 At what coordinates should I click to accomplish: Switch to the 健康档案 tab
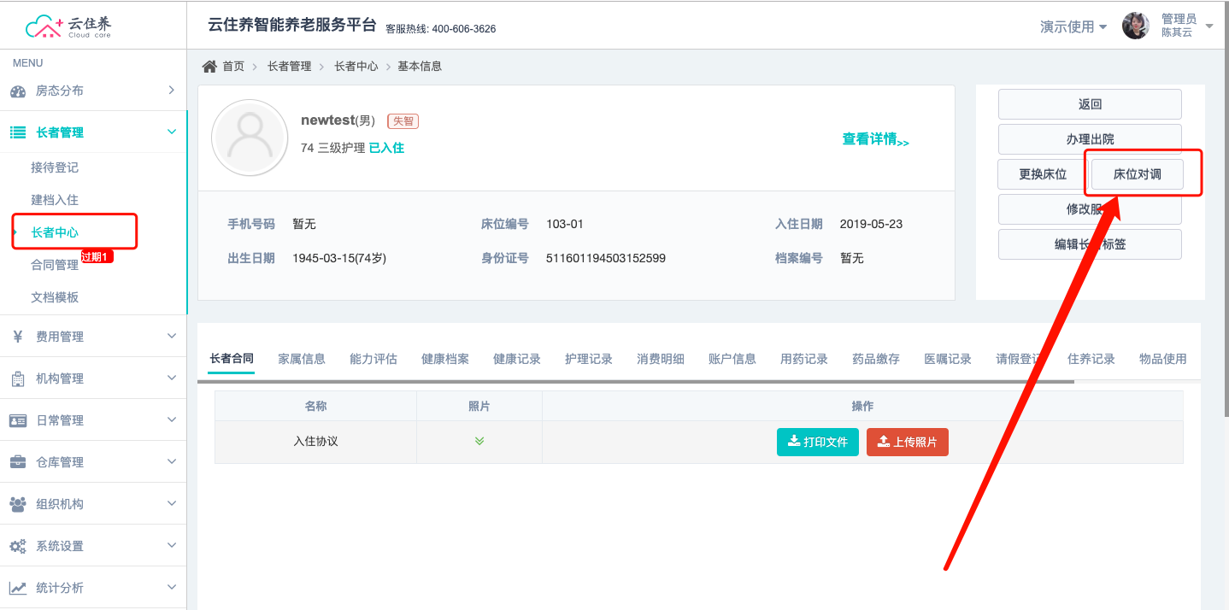click(x=445, y=359)
